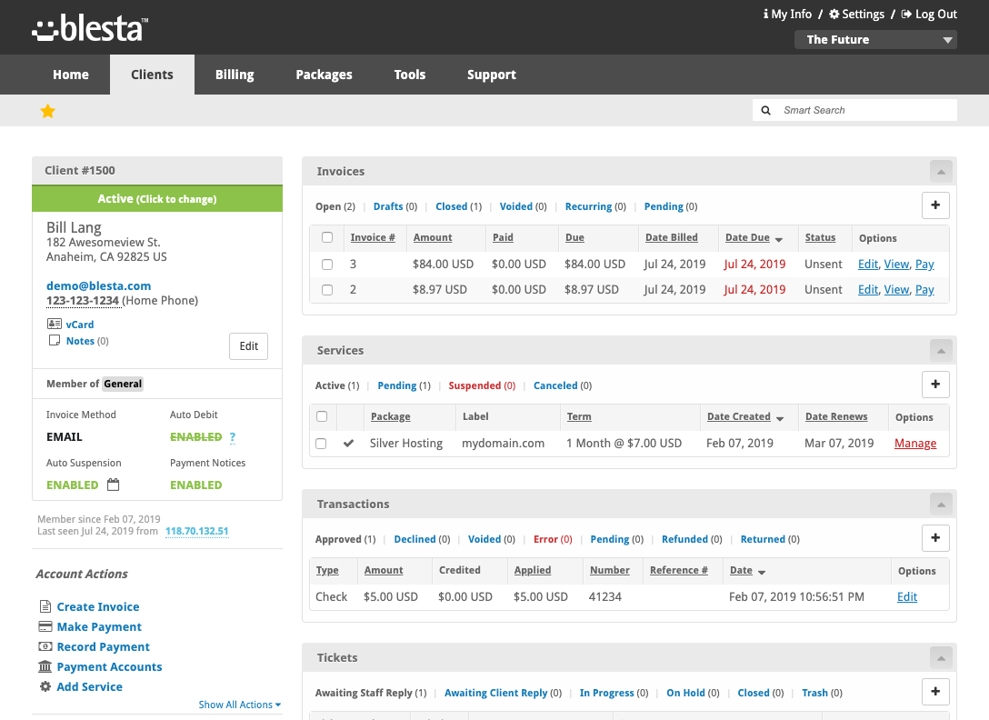Click the Pay link for invoice #3
The width and height of the screenshot is (989, 720).
click(924, 264)
